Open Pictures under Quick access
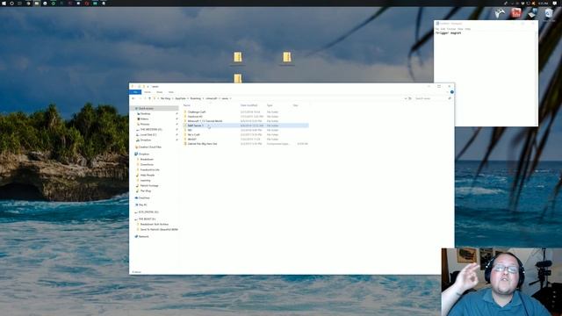This screenshot has height=316, width=562. point(145,124)
